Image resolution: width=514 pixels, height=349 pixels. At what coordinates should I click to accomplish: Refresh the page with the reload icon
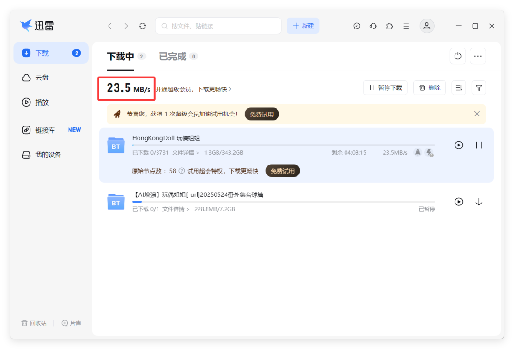pyautogui.click(x=142, y=26)
